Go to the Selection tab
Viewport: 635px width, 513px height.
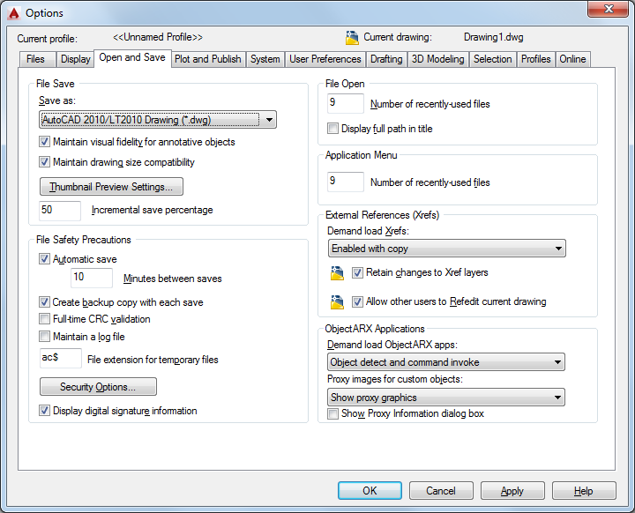point(493,59)
